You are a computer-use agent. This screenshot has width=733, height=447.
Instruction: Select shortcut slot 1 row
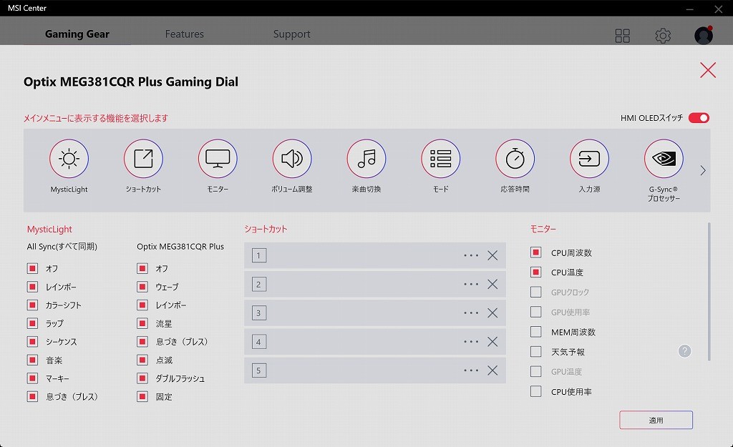click(x=375, y=255)
